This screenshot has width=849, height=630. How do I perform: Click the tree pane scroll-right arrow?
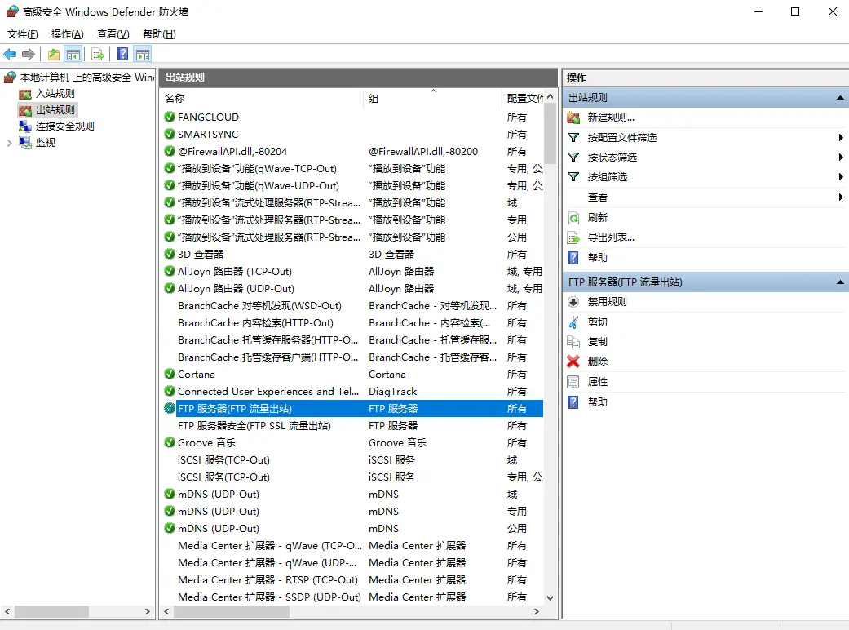point(148,611)
